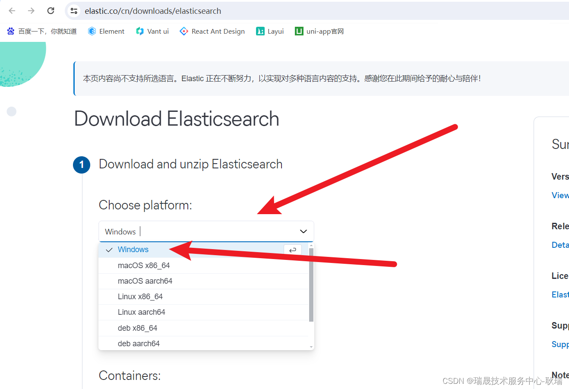Click the Element bookmark favicon
The width and height of the screenshot is (569, 389).
(x=92, y=31)
